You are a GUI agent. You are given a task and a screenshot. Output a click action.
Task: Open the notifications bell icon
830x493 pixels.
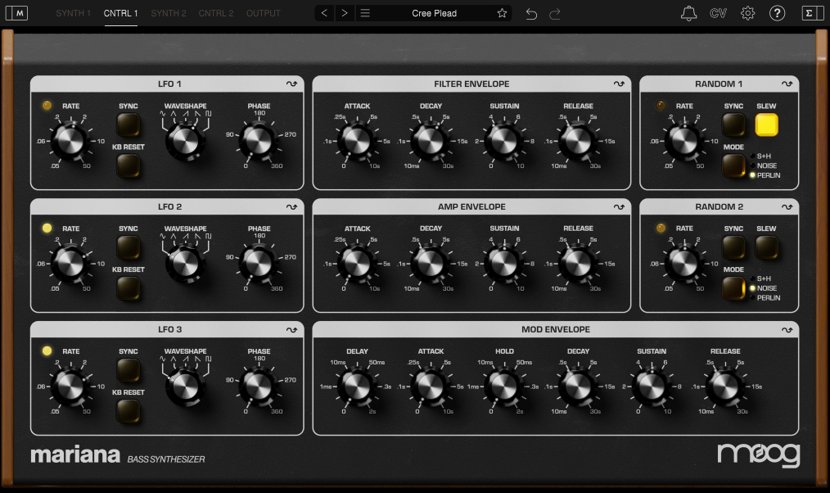688,13
